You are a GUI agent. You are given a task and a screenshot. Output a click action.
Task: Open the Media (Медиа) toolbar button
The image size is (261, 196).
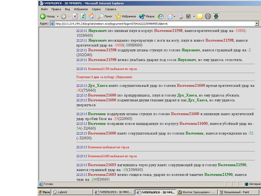click(147, 16)
